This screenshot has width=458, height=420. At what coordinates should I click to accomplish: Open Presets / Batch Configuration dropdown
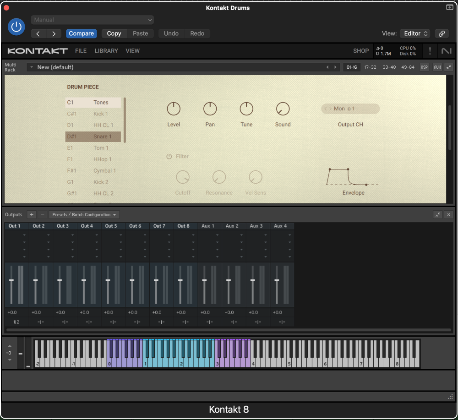tap(84, 215)
